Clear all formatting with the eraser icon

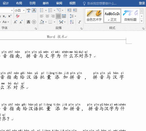point(18,16)
